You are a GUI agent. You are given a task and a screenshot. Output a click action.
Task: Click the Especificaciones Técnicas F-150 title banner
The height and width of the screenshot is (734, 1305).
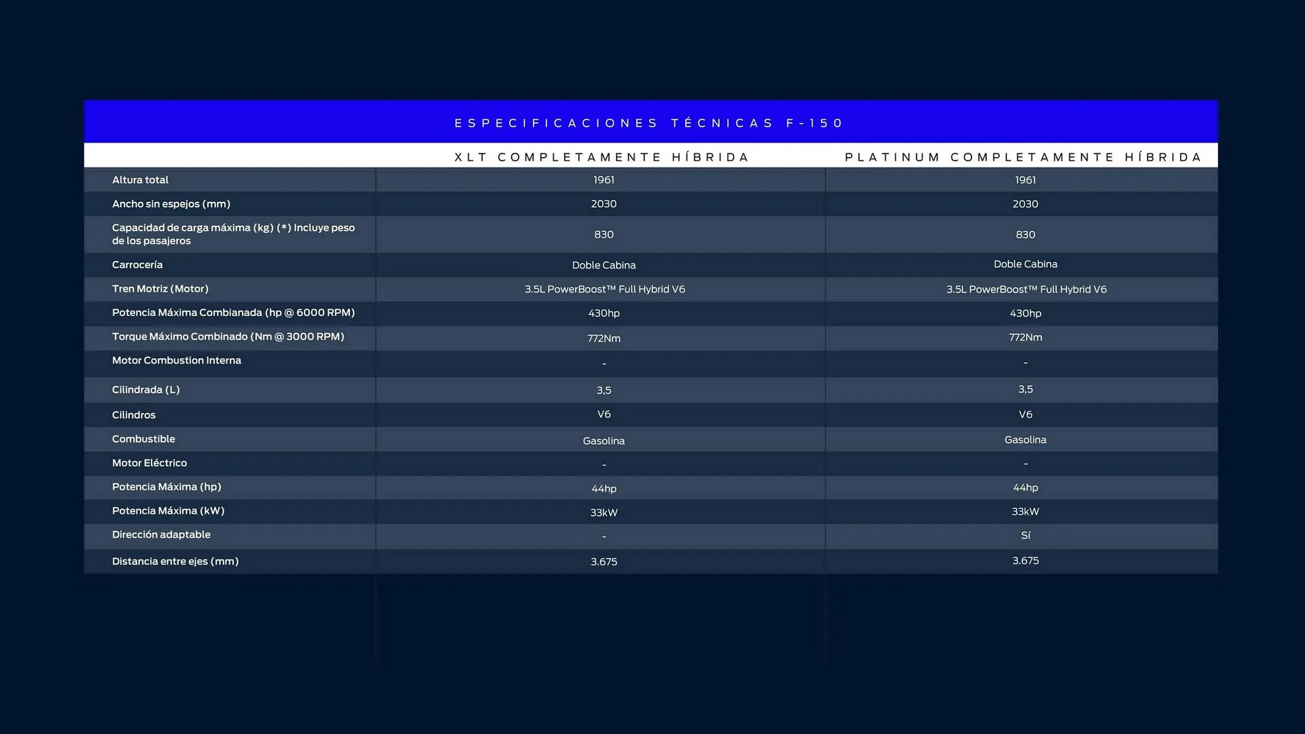coord(650,123)
